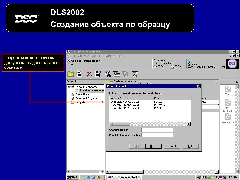Open the Go menu
240x180 pixels.
pyautogui.click(x=93, y=56)
